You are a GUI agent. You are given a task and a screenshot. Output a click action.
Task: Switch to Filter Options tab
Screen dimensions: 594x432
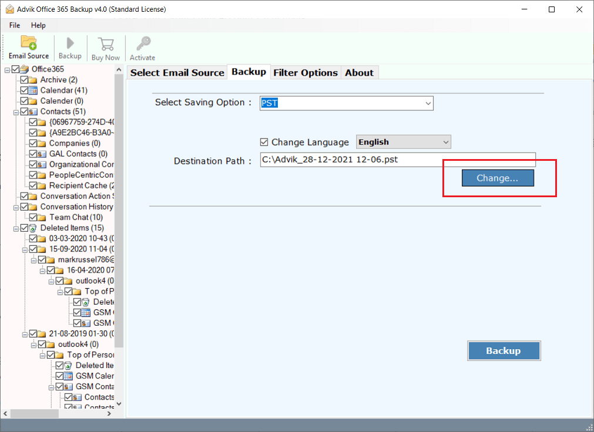tap(306, 73)
